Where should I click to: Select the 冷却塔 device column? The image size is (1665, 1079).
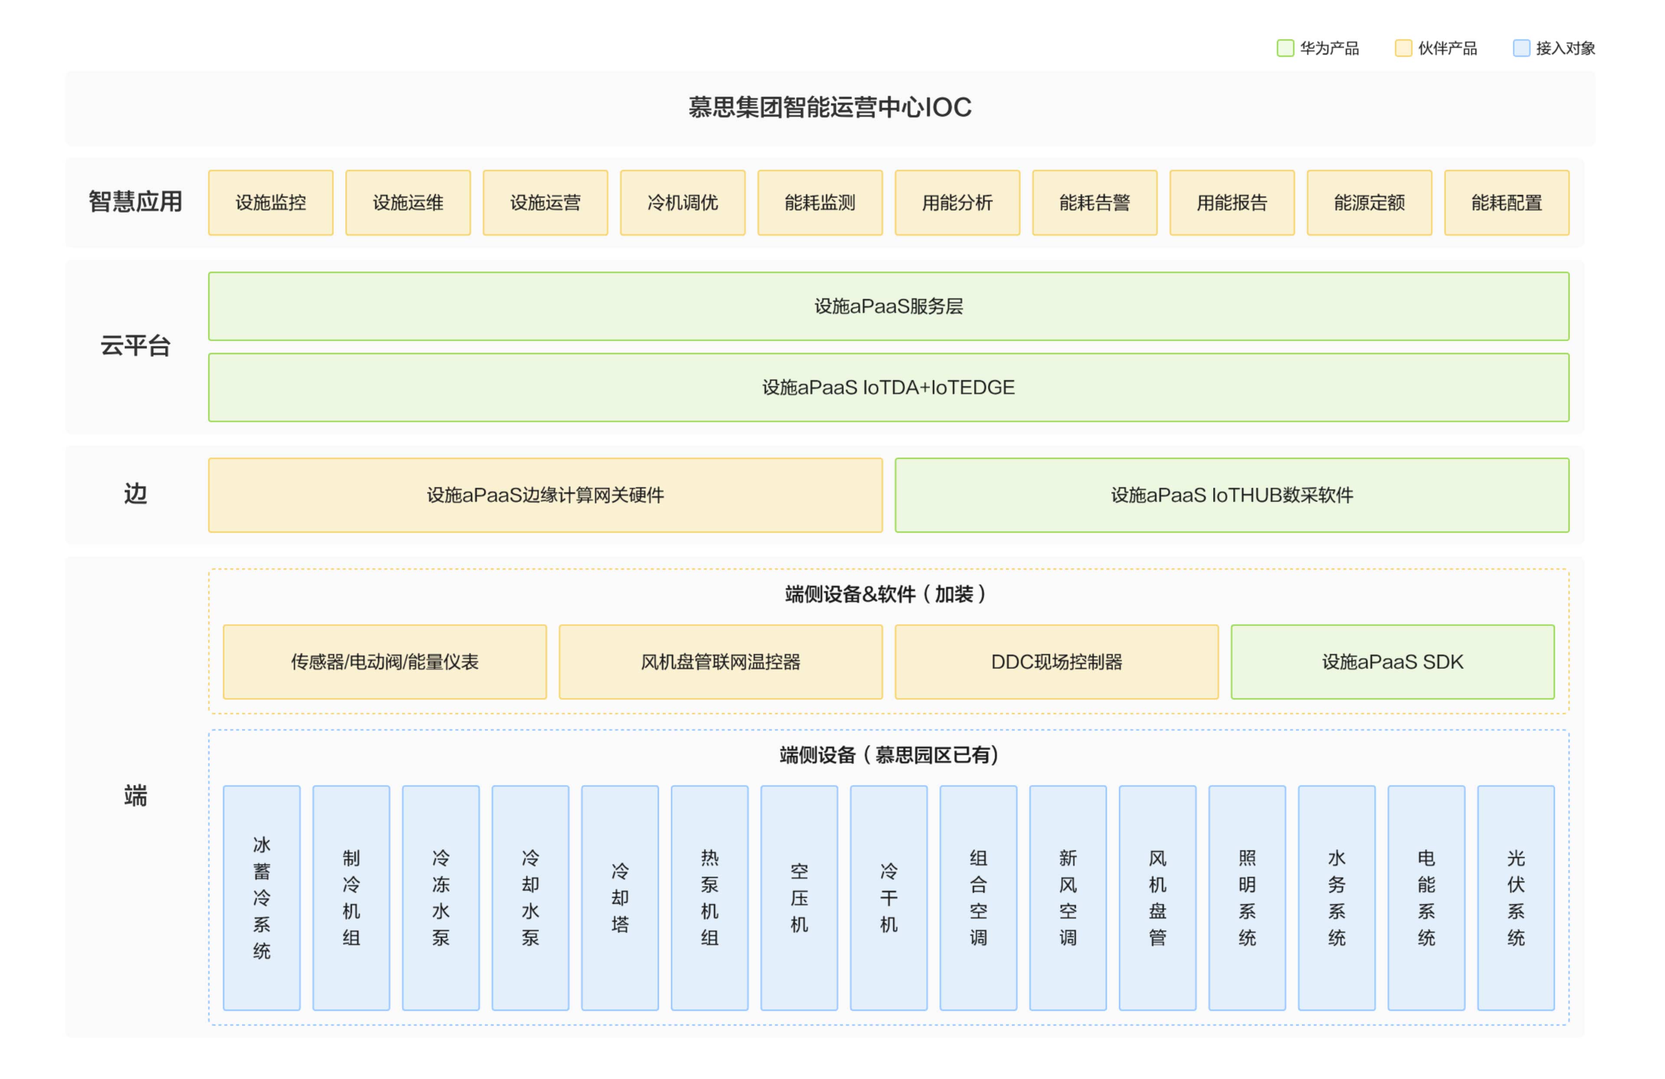620,898
